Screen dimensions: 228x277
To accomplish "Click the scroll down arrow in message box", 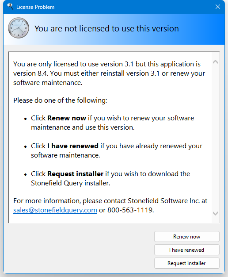I will point(215,213).
